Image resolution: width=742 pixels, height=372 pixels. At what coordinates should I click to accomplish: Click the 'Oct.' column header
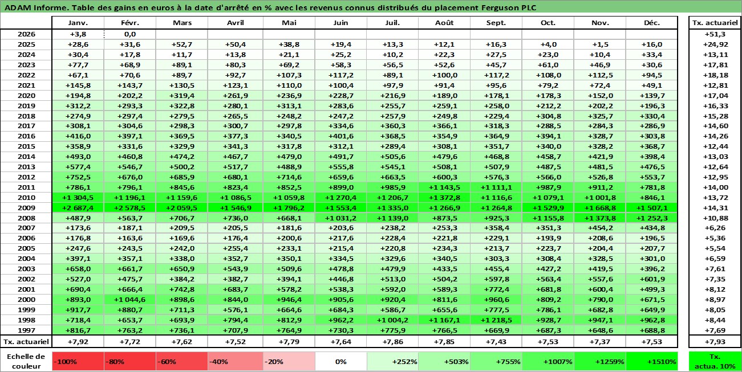click(548, 23)
